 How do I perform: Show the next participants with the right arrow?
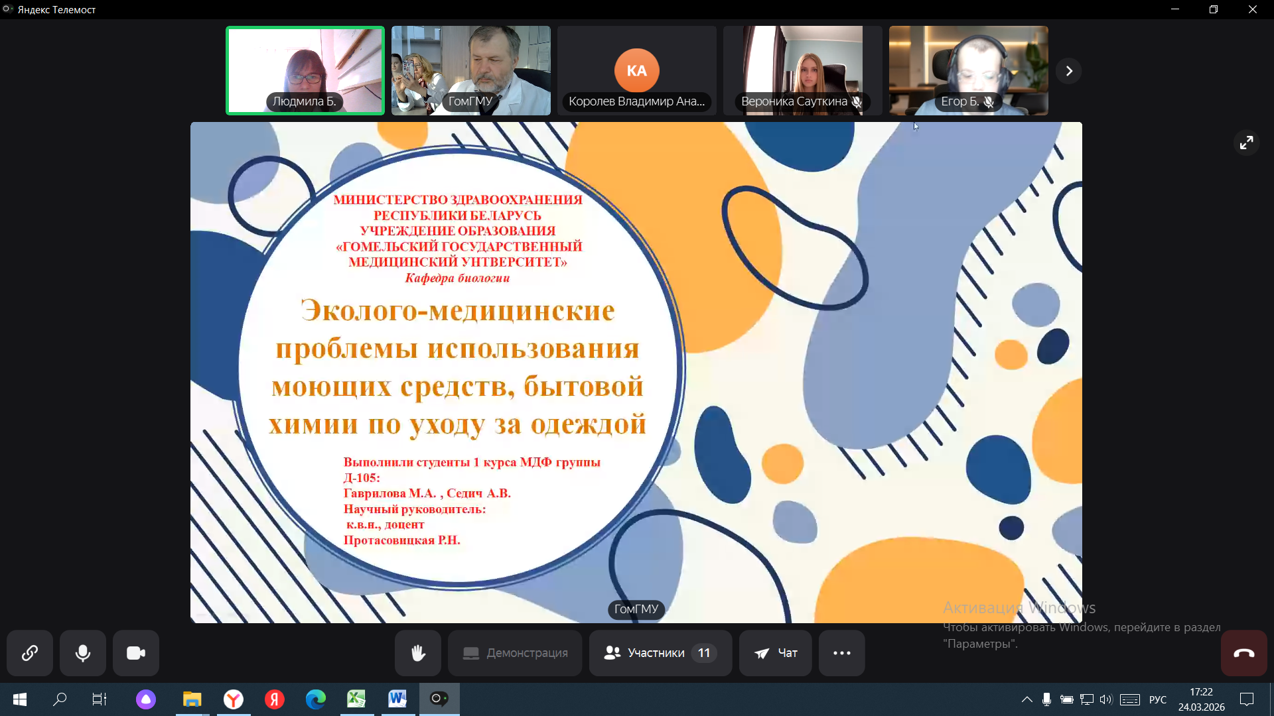pos(1069,71)
